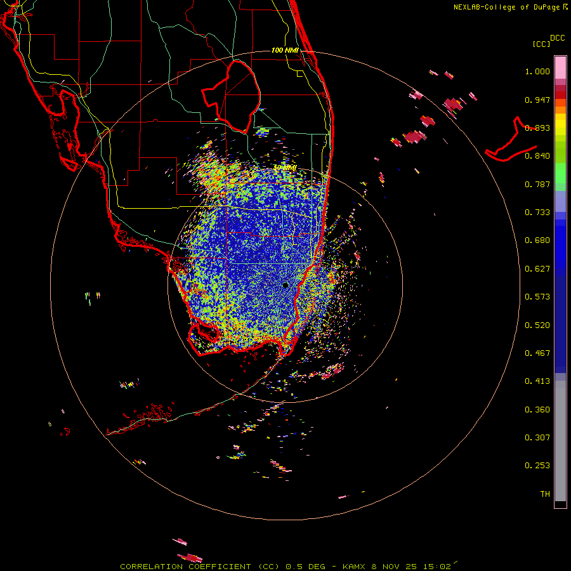Select the 0.733 scale value
The width and height of the screenshot is (571, 571).
537,213
